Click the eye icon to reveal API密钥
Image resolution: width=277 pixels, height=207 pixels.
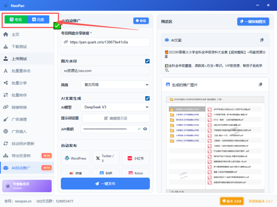tap(145, 129)
